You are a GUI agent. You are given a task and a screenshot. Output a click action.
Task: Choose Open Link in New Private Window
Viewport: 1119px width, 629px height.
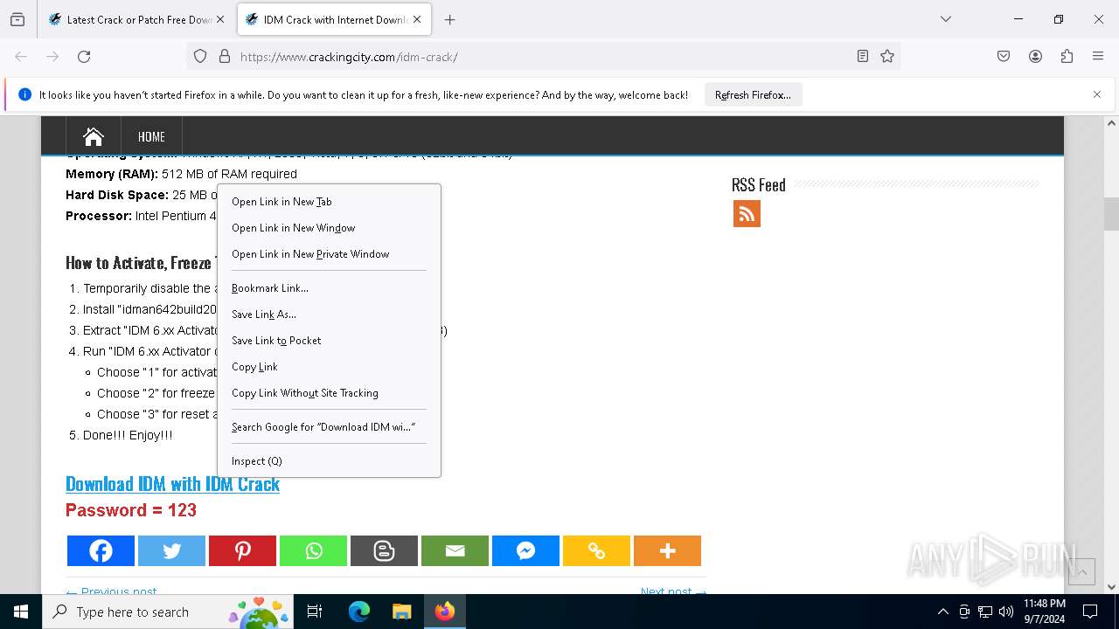click(x=329, y=254)
